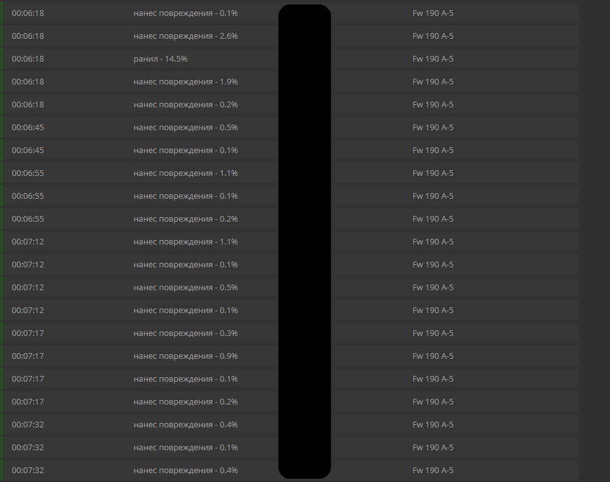The width and height of the screenshot is (610, 482).
Task: Click the 0.2% damage entry at 00:06:55
Action: [x=290, y=219]
